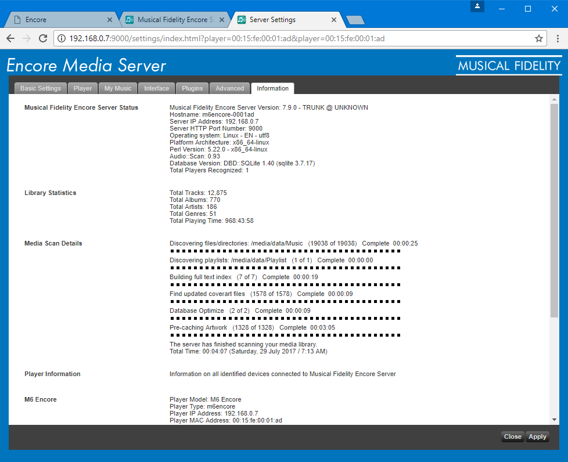Viewport: 568px width, 462px height.
Task: Click the Pre-caching Artwork progress bar
Action: 285,335
